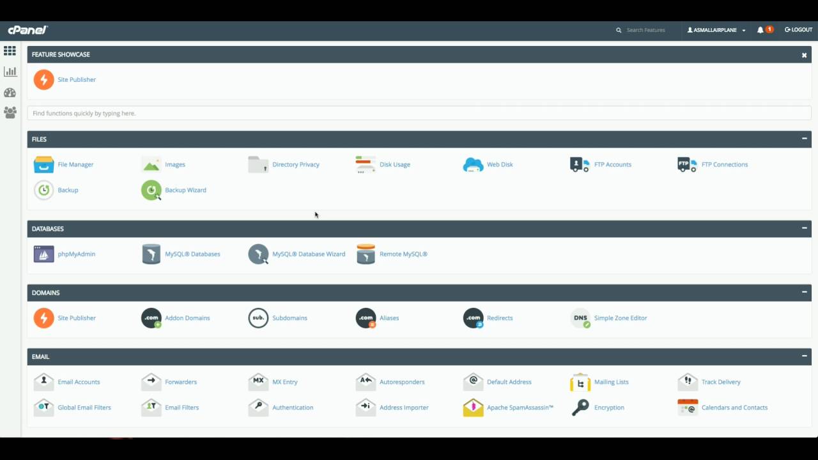Image resolution: width=818 pixels, height=460 pixels.
Task: Click the Global Email Filters link
Action: [x=84, y=408]
